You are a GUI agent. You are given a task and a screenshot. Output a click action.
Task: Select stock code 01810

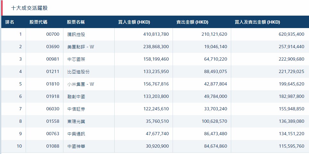click(x=53, y=84)
